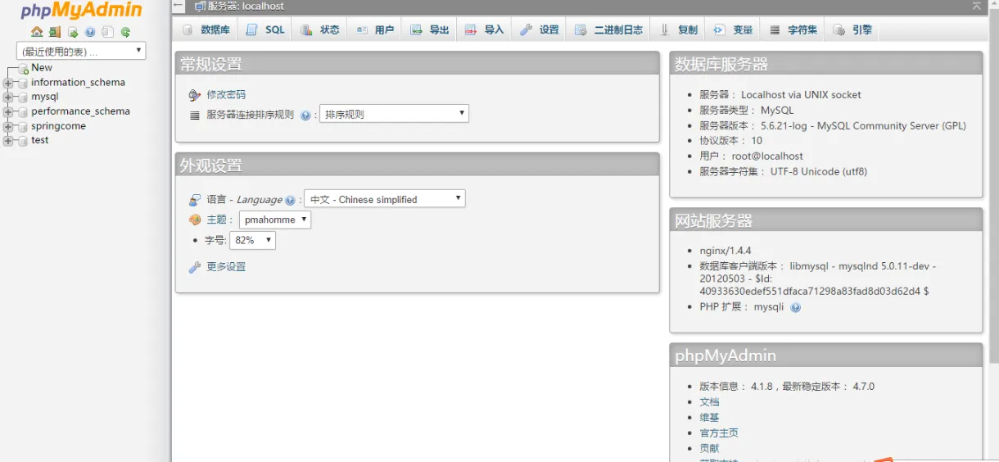Click the database icon of information_schema
The width and height of the screenshot is (999, 462).
coord(23,83)
